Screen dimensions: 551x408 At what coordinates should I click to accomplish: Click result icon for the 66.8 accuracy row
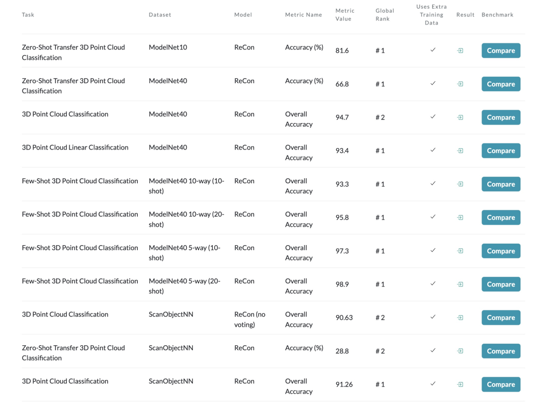point(460,84)
